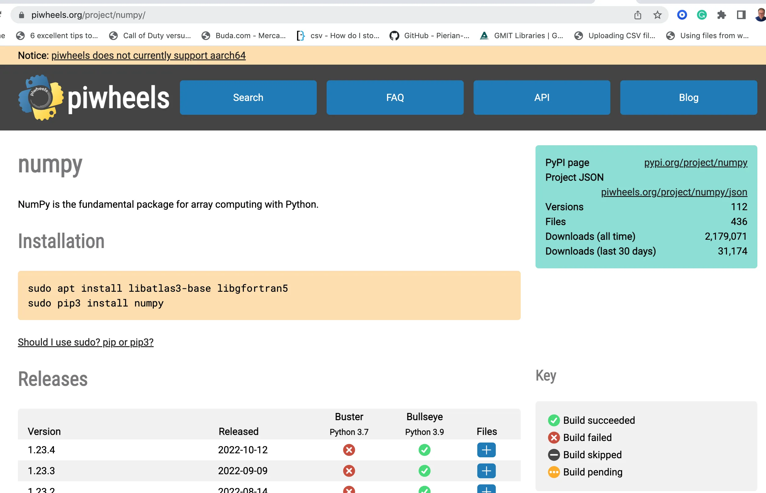Open the Grammarly extension icon

(702, 15)
